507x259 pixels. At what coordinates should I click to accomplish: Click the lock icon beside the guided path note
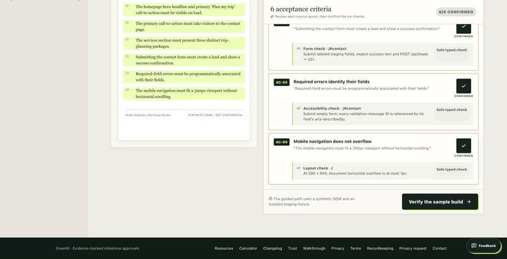[x=270, y=199]
